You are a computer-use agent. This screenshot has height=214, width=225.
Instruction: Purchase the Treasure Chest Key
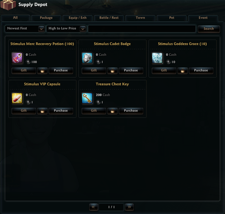(131, 111)
